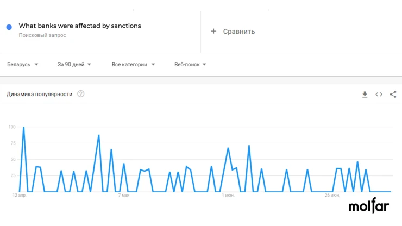
Task: Click the plus icon beside Сравнить
Action: click(213, 32)
